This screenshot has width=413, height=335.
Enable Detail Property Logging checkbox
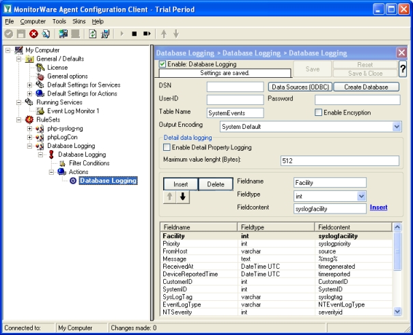[x=167, y=147]
